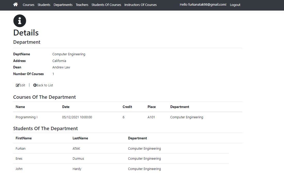Click the circular info icon above Details
Image resolution: width=284 pixels, height=189 pixels.
(x=20, y=21)
